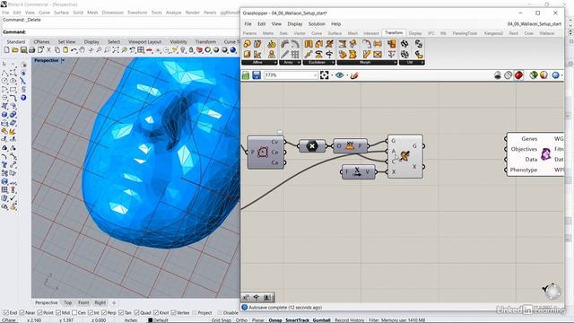574x323 pixels.
Task: Open the arrow next to blue sphere icon in Grasshopper
Action: [562, 75]
